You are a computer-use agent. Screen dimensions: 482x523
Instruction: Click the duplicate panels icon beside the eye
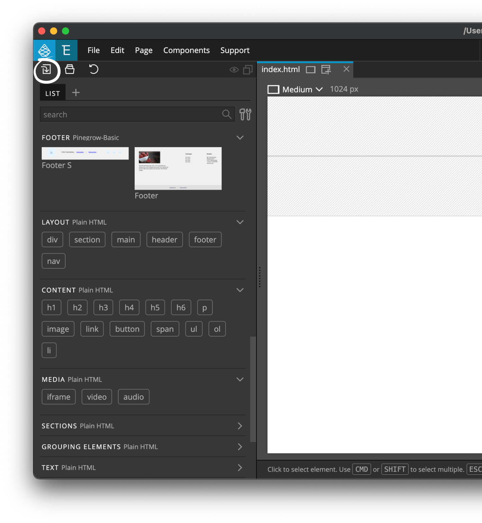[x=248, y=69]
